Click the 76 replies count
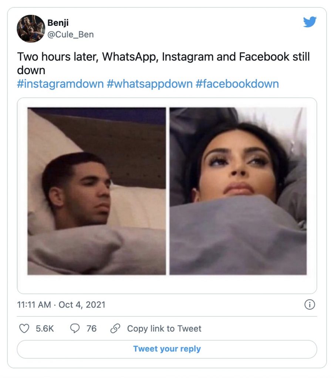This screenshot has width=334, height=378. pos(91,329)
